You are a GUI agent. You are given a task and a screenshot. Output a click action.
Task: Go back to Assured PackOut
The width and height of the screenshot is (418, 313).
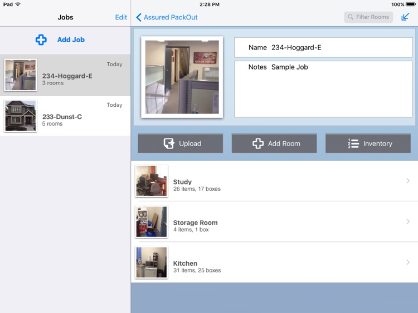tap(167, 17)
